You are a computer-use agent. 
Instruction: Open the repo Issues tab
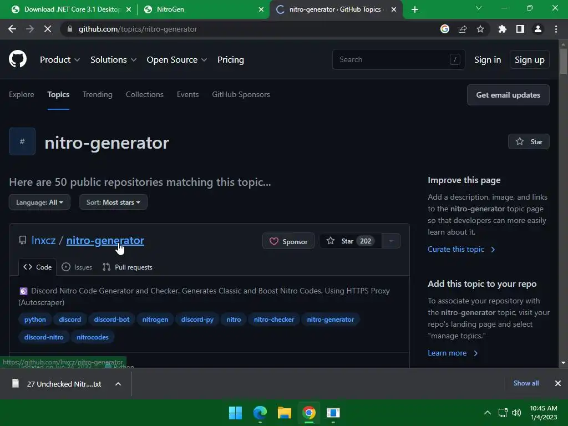coord(77,267)
